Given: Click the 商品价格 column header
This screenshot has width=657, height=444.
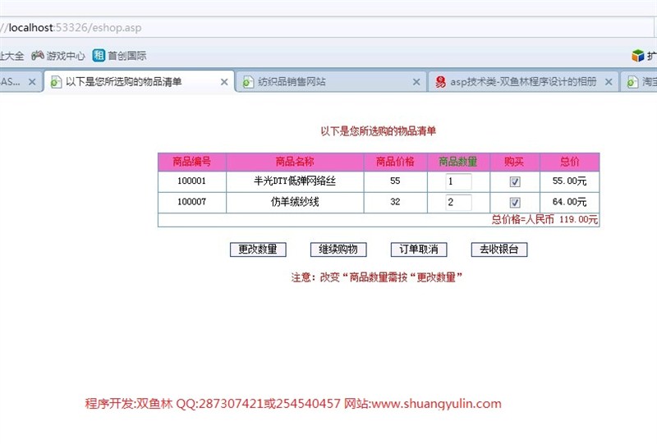Looking at the screenshot, I should tap(395, 162).
